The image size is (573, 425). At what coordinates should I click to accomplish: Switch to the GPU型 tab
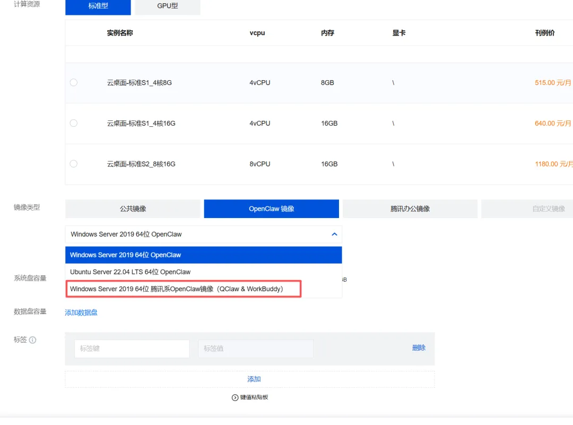click(167, 6)
